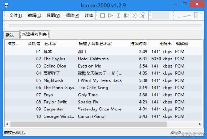Click artist Taylor Swift
This screenshot has width=207, height=139.
click(55, 102)
